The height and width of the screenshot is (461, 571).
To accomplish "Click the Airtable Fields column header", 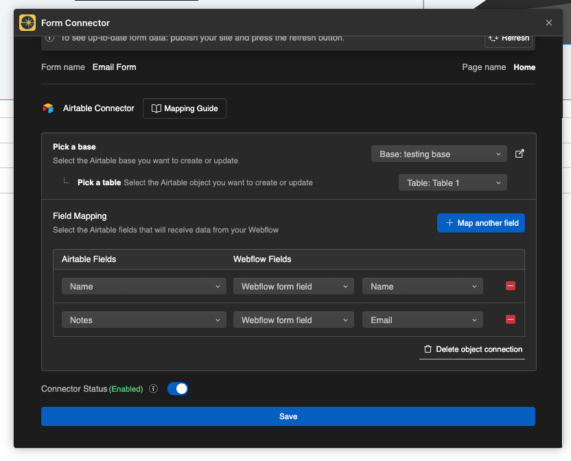I will pyautogui.click(x=89, y=259).
